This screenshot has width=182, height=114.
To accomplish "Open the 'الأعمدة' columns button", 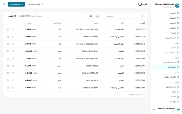I will (x=12, y=16).
